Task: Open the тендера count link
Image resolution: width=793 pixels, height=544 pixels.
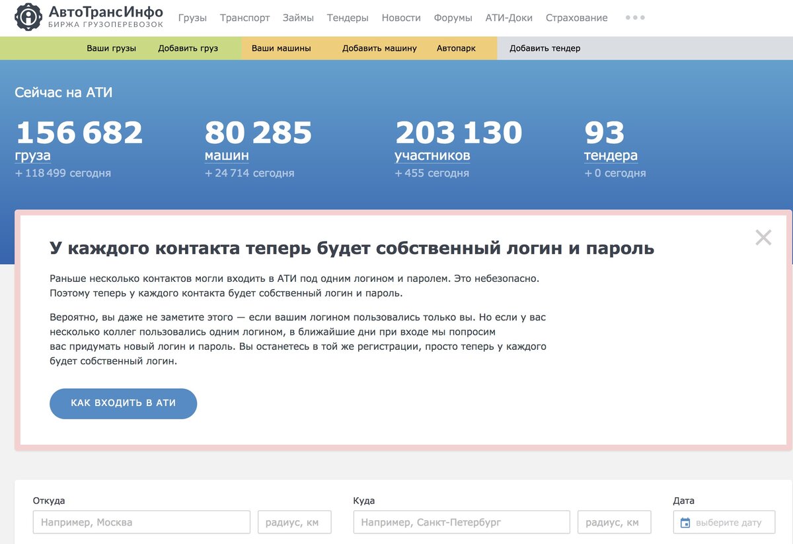Action: pyautogui.click(x=611, y=156)
